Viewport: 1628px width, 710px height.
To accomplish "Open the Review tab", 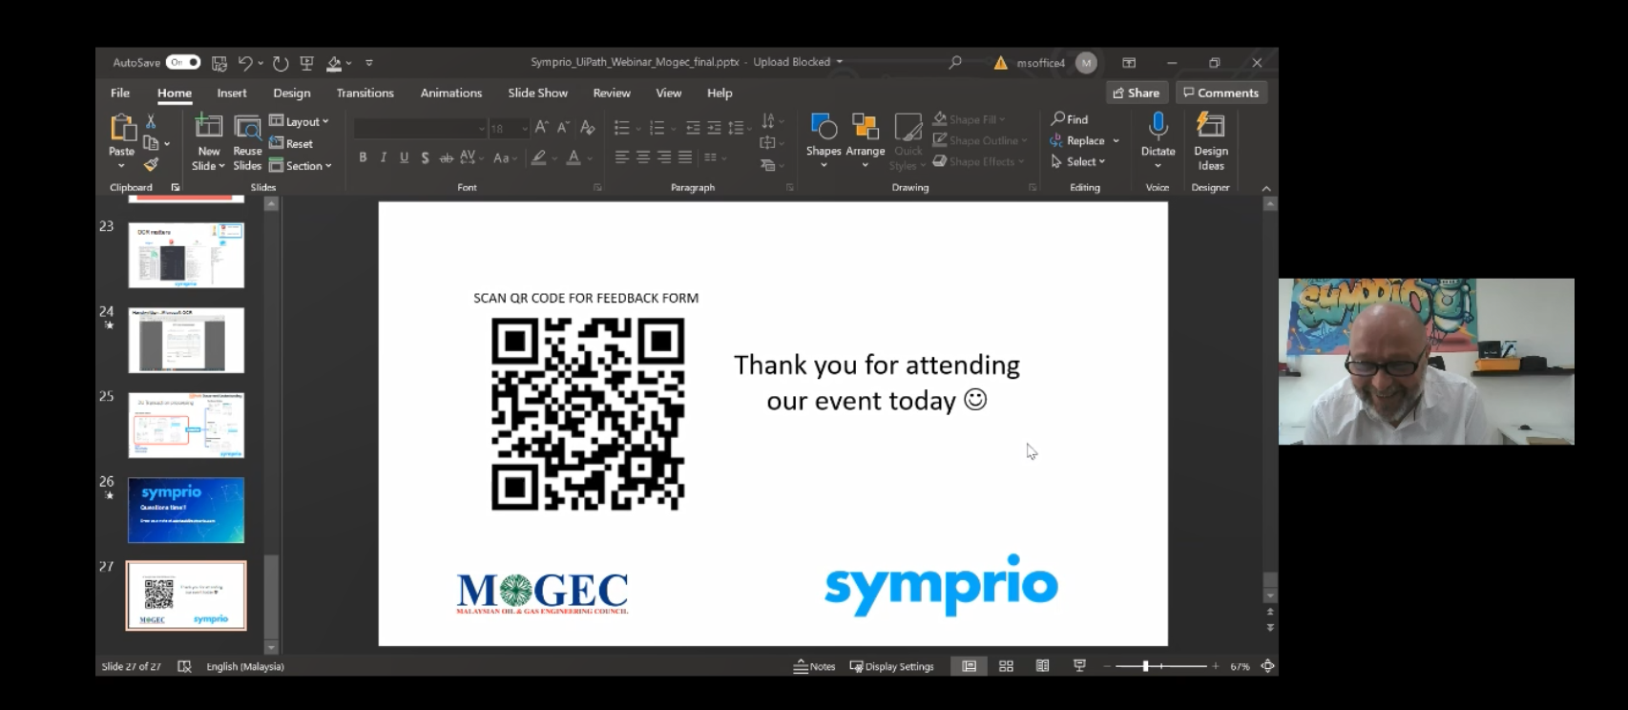I will coord(612,93).
